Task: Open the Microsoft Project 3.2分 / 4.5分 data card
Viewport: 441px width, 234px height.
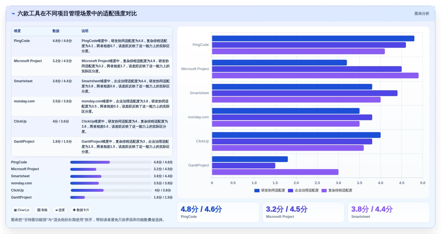Action: click(303, 212)
